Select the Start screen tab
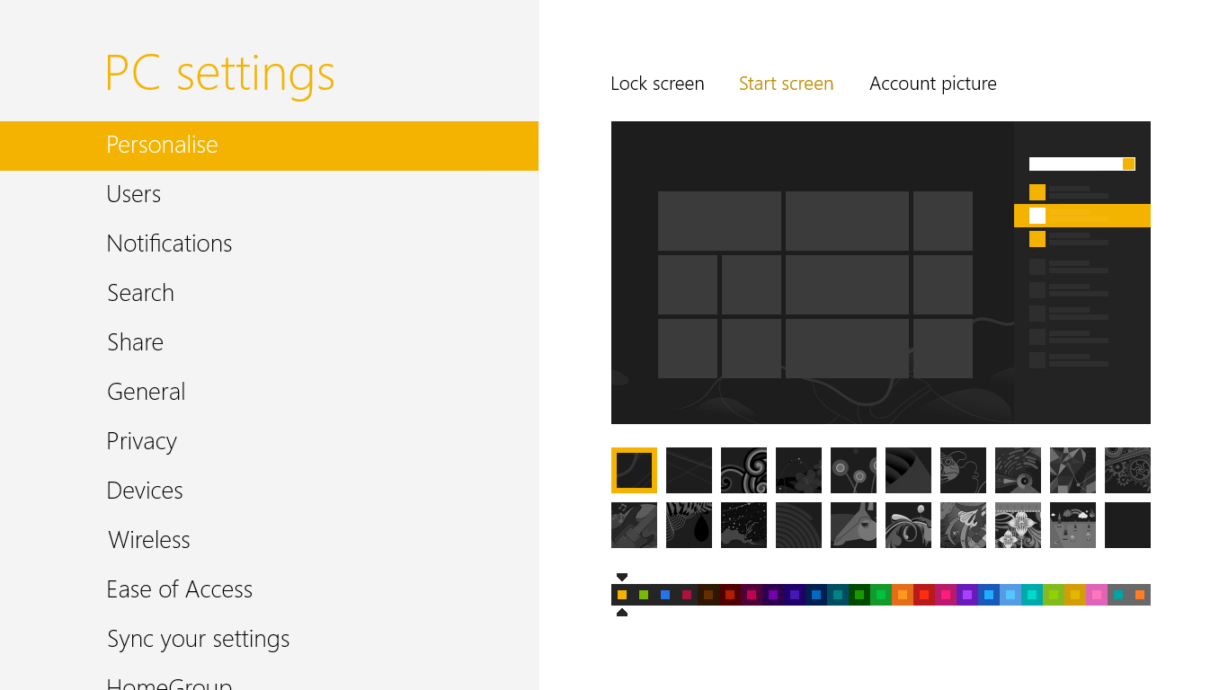Screen dimensions: 1228x690 (786, 84)
